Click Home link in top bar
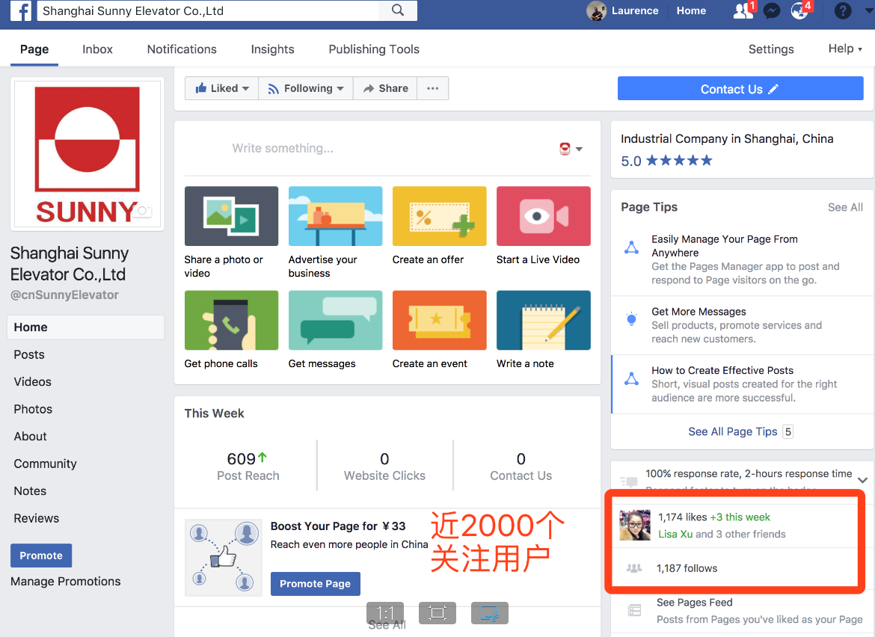Image resolution: width=875 pixels, height=637 pixels. [691, 10]
